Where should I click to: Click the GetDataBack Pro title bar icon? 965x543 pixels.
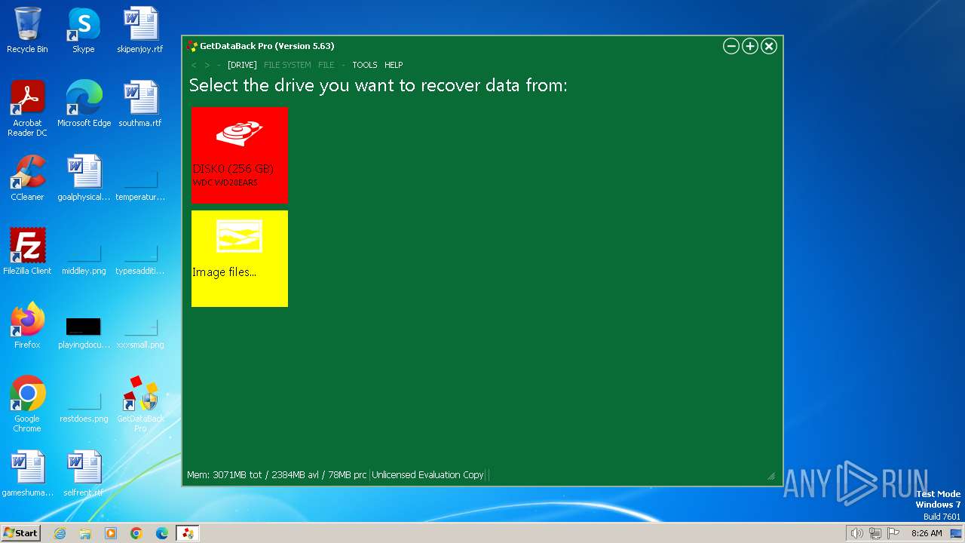pos(192,46)
